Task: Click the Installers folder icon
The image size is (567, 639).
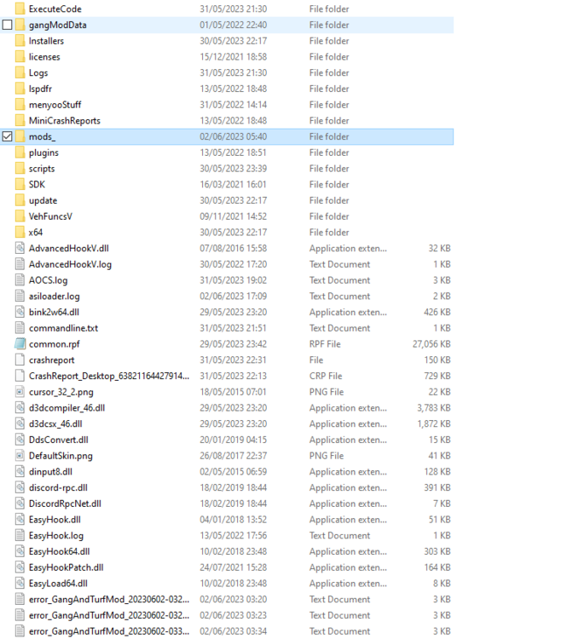Action: coord(20,41)
